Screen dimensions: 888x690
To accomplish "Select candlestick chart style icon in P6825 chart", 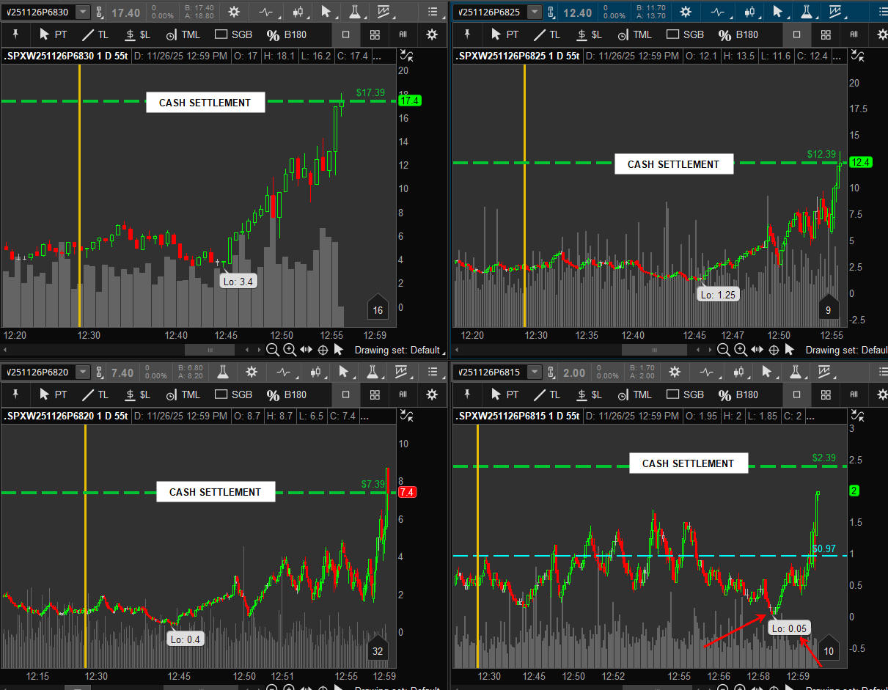I will [749, 12].
